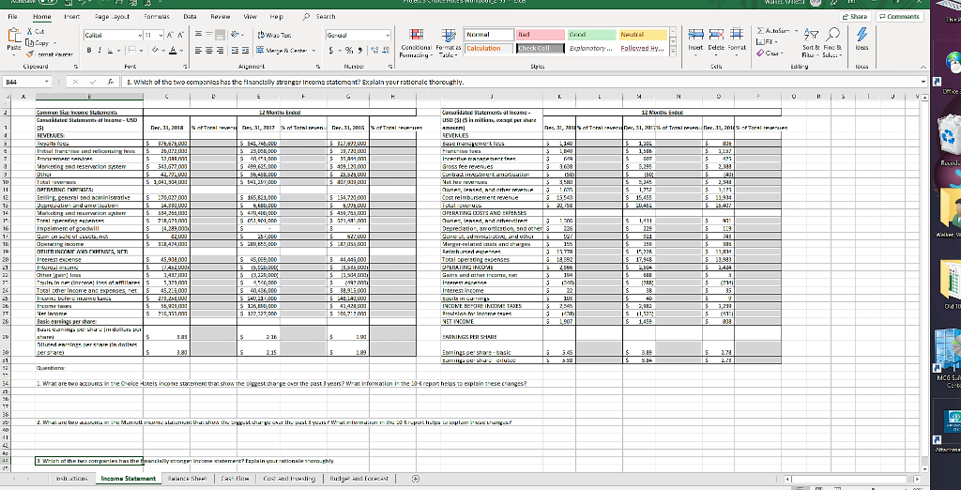Image resolution: width=961 pixels, height=490 pixels.
Task: Open the number format General dropdown
Action: pos(388,36)
